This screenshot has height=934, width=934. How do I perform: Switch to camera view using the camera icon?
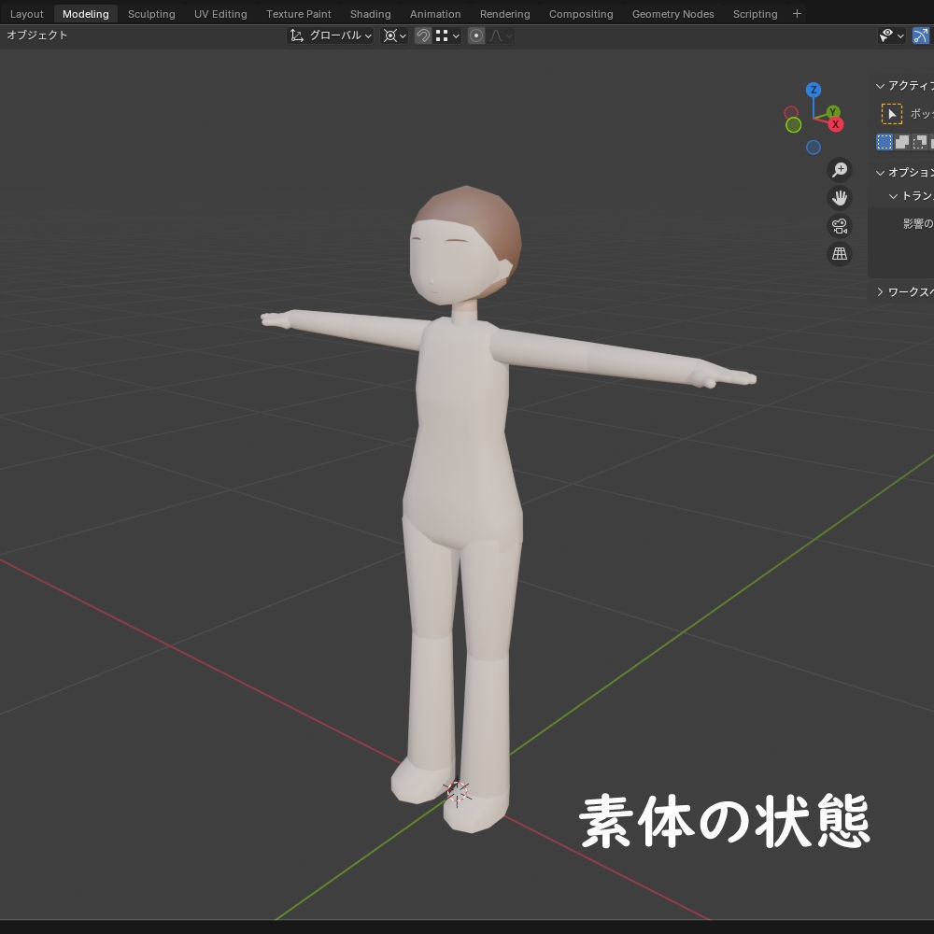[x=840, y=226]
